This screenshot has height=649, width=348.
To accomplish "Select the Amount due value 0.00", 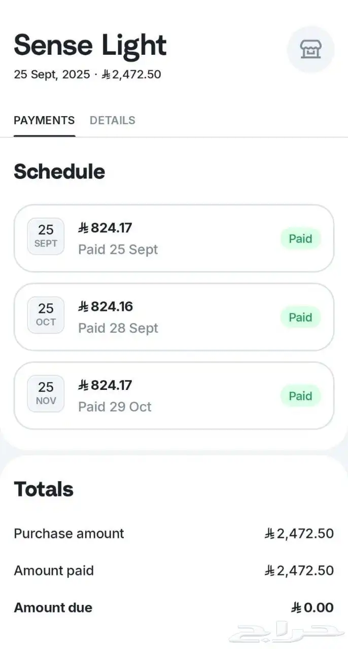I will 312,607.
